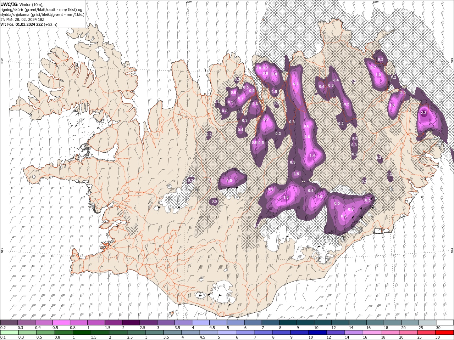Click the 'UWC/IG: Vindur (10m)' title text
This screenshot has height=340, width=454.
[22, 4]
